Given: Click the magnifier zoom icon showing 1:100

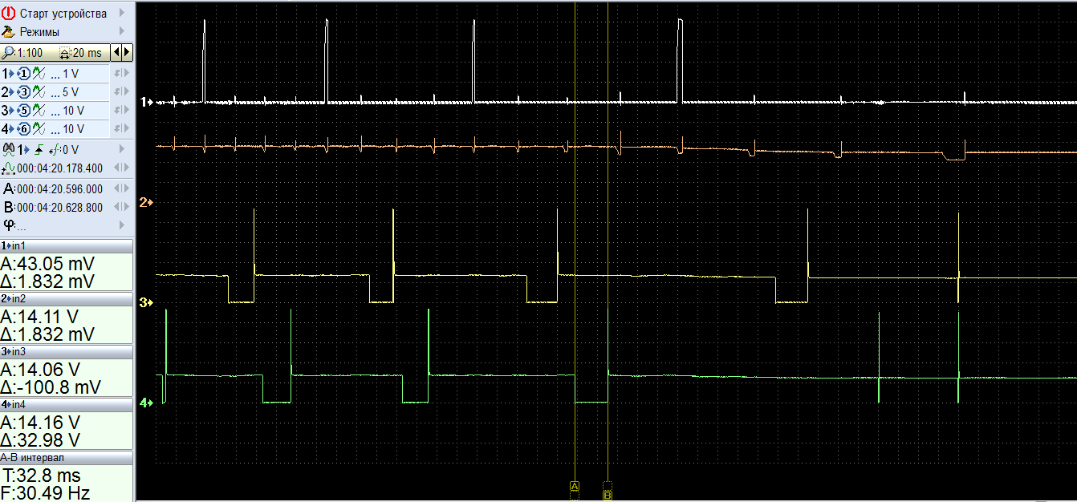Looking at the screenshot, I should pos(9,53).
